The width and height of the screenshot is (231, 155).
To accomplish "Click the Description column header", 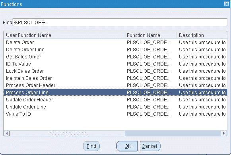I will coord(202,35).
